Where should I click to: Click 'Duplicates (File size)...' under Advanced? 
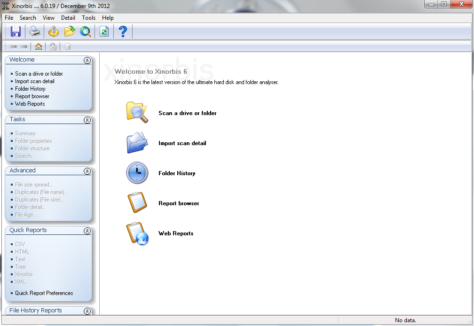[39, 200]
